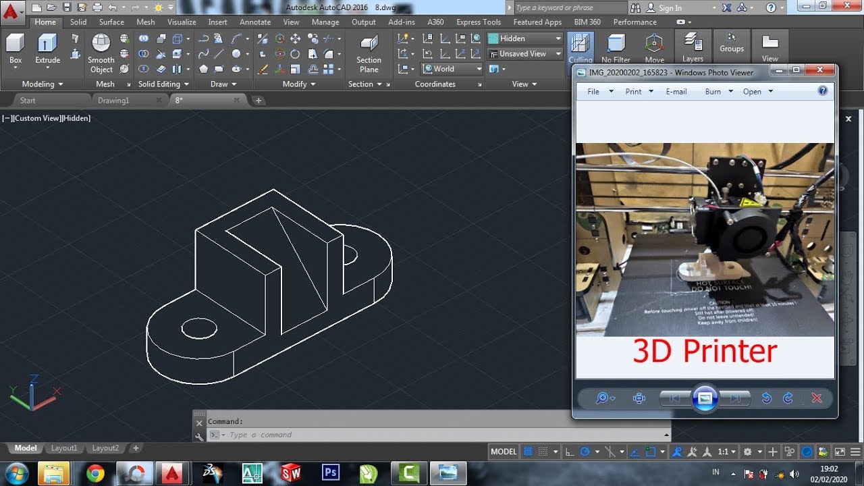Expand the Solid Editing panel

pyautogui.click(x=163, y=84)
